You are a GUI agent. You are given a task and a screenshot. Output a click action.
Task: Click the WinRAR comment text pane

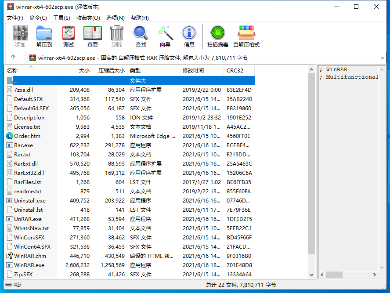click(x=348, y=168)
